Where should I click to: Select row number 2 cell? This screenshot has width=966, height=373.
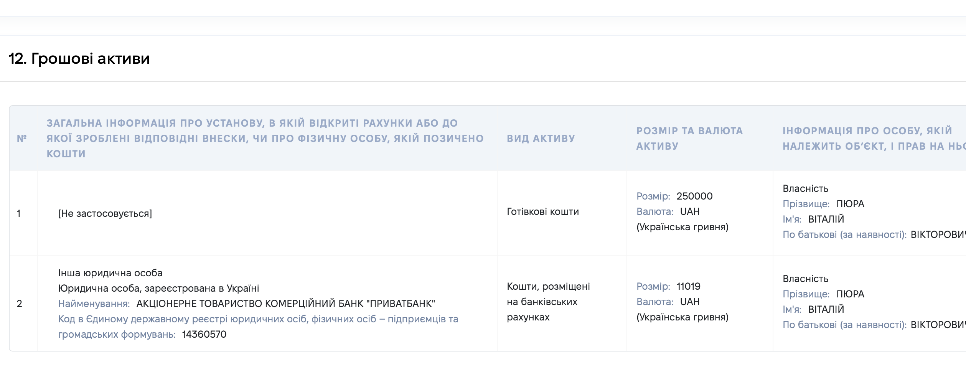[19, 304]
